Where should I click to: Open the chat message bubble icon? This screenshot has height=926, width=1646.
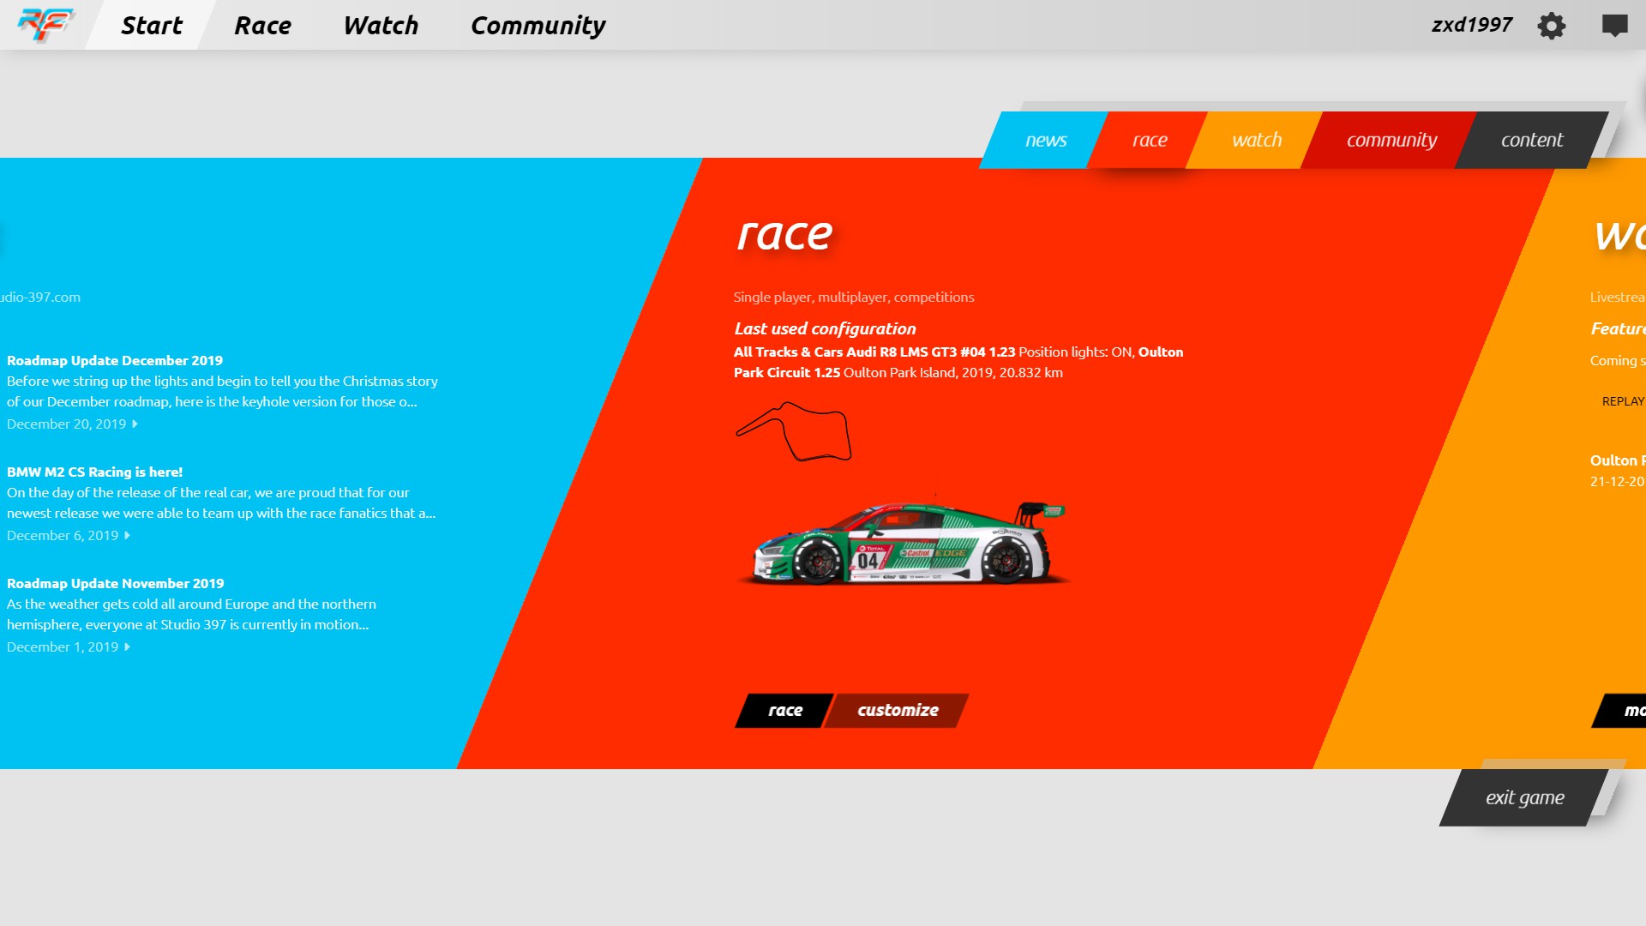1614,26
